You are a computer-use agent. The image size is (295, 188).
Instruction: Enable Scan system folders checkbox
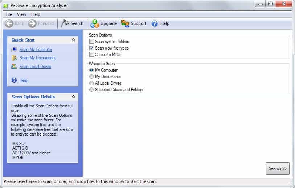91,42
